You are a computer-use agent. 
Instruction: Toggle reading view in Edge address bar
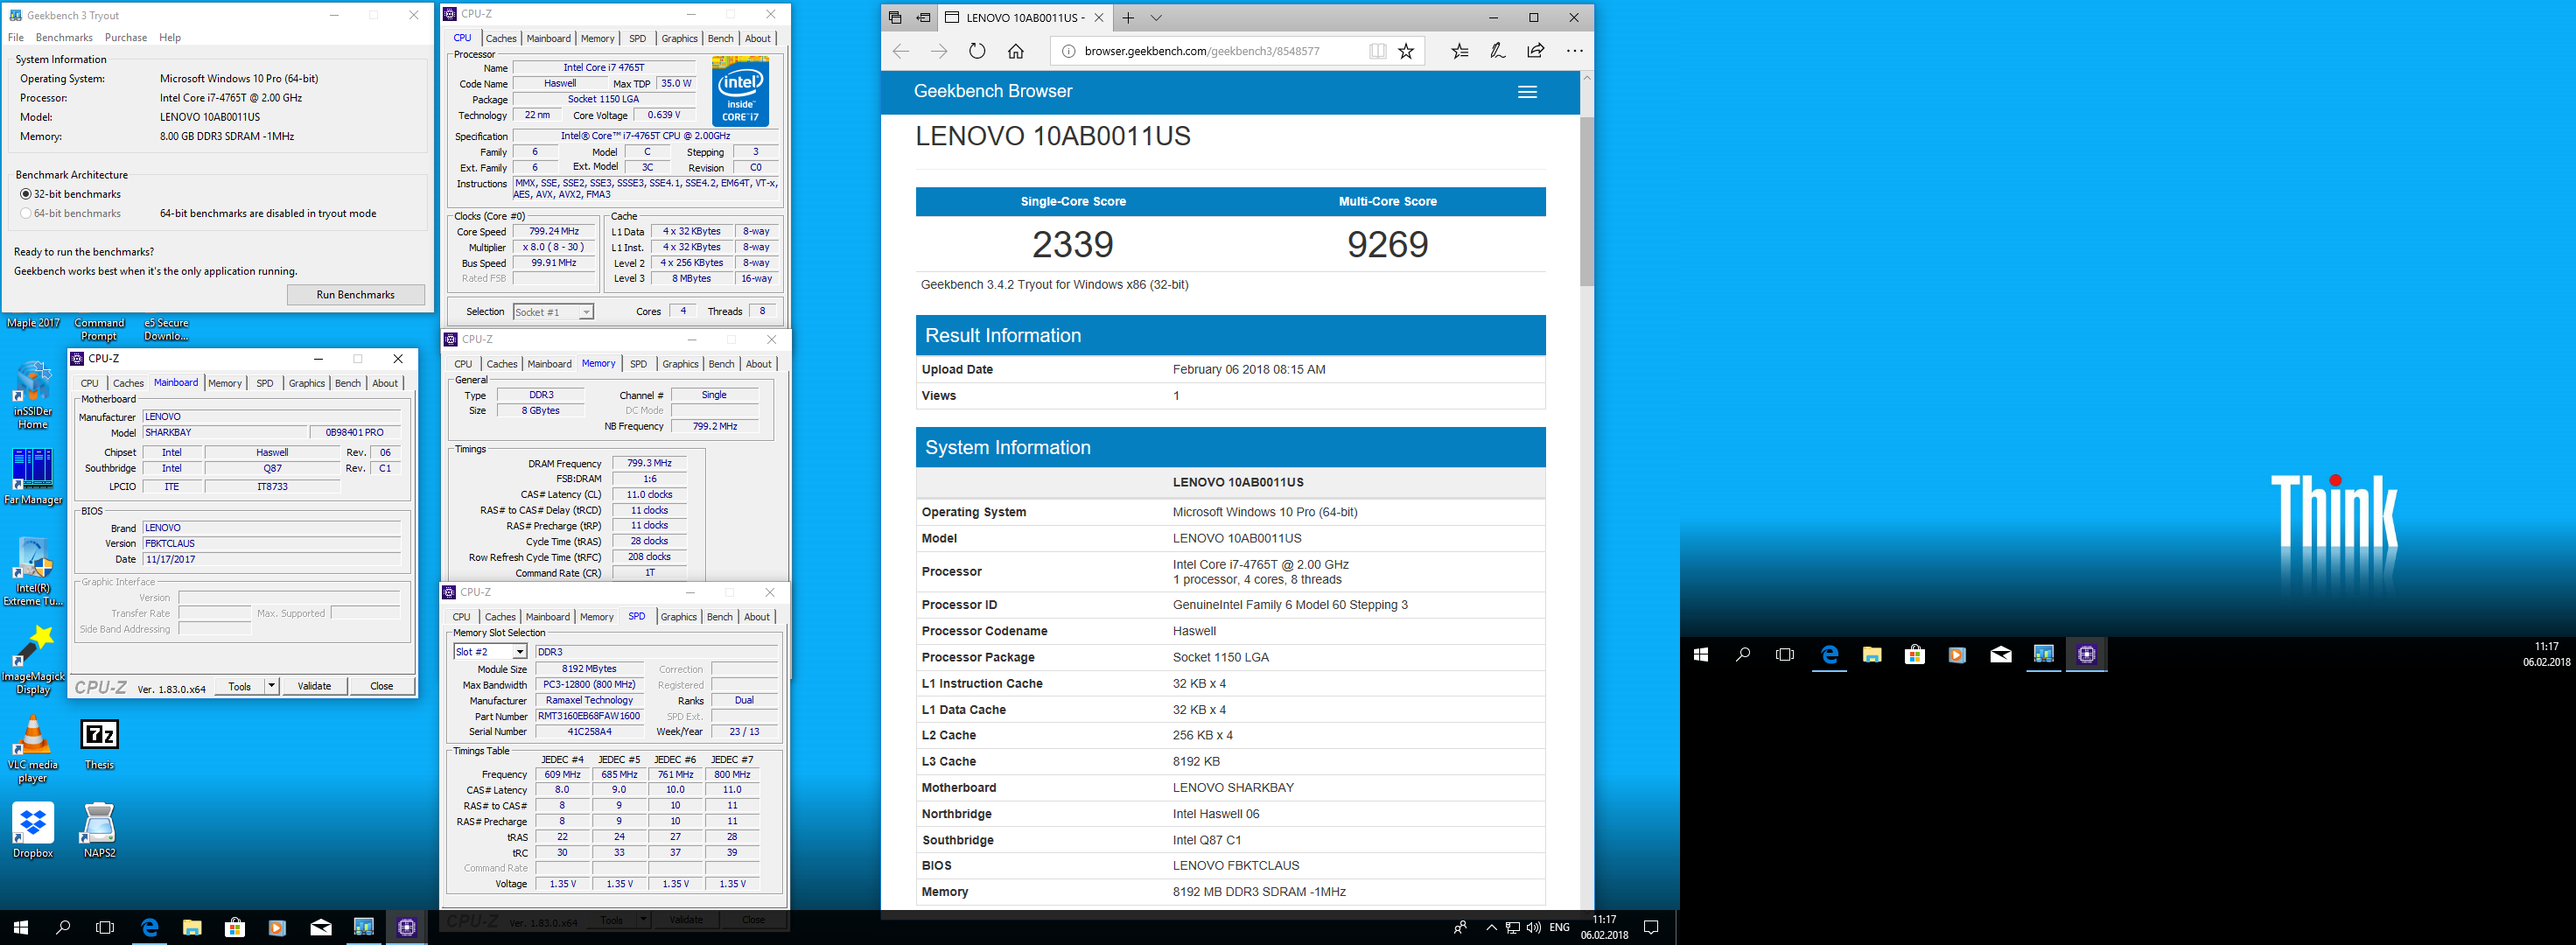[x=1377, y=51]
